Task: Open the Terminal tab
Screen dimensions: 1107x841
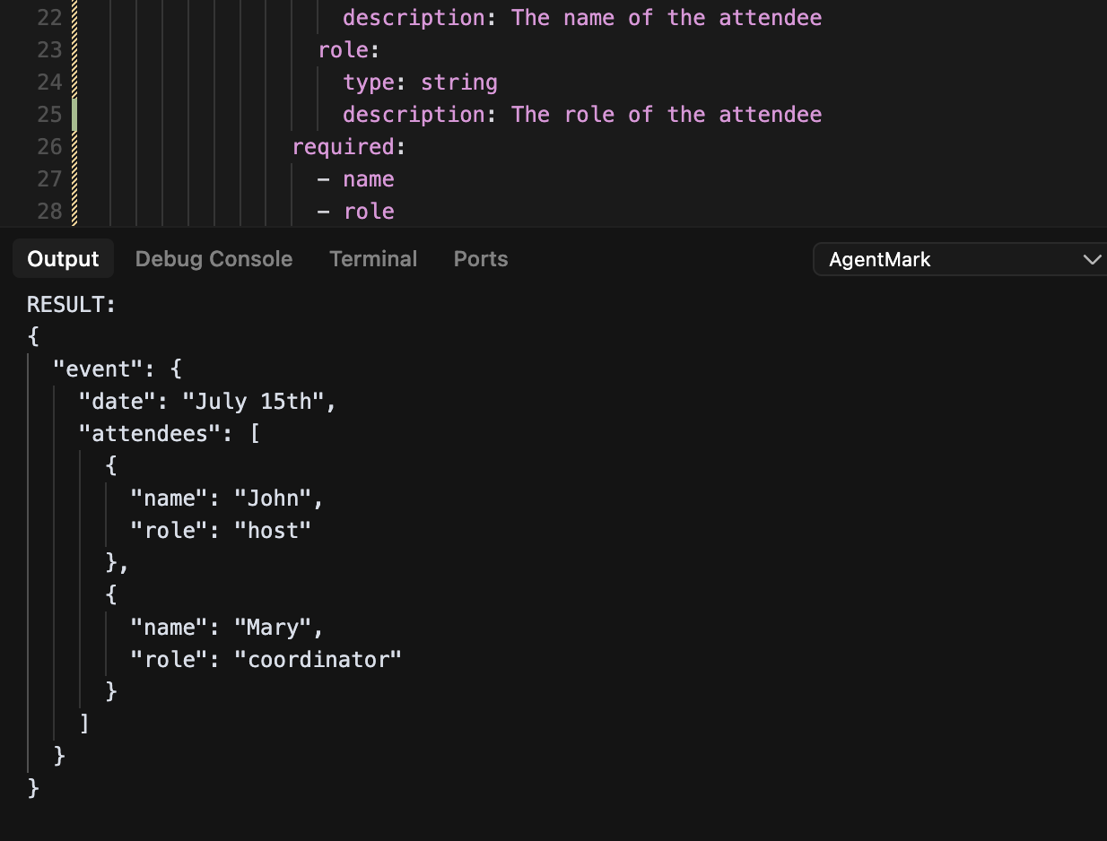Action: pyautogui.click(x=373, y=259)
